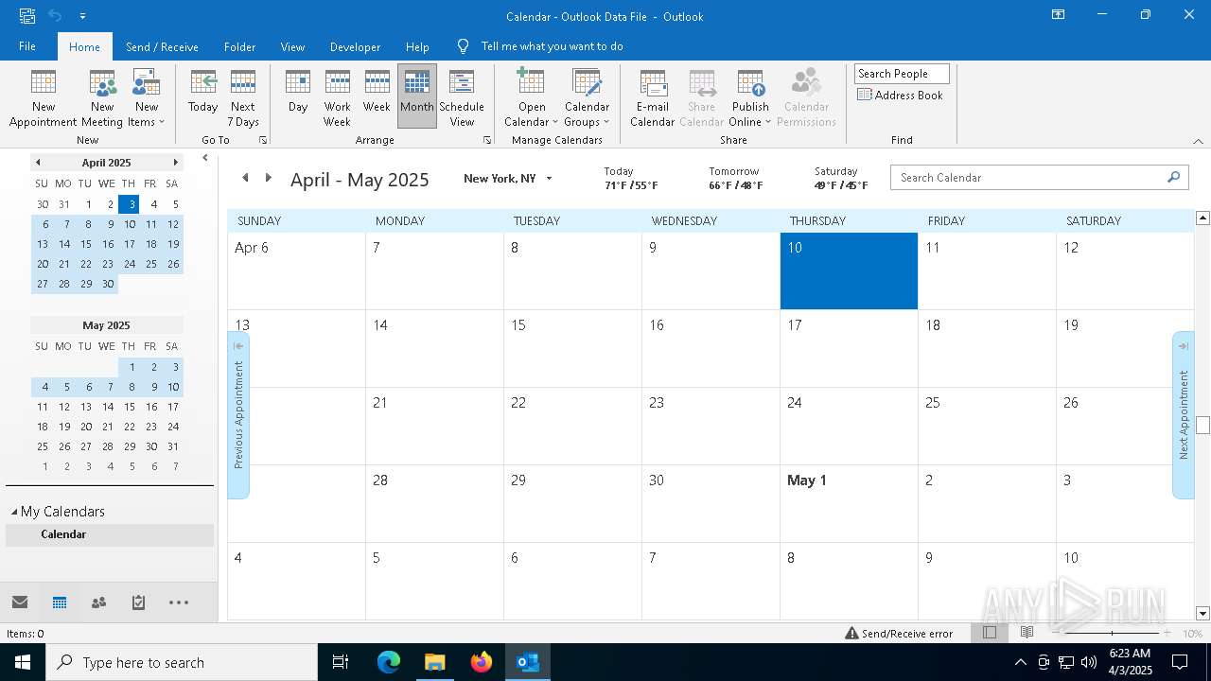Toggle Reading view in status bar
This screenshot has width=1211, height=681.
pos(1027,633)
